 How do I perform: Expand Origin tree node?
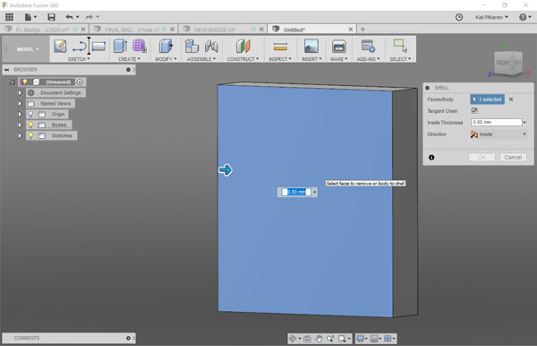point(20,114)
